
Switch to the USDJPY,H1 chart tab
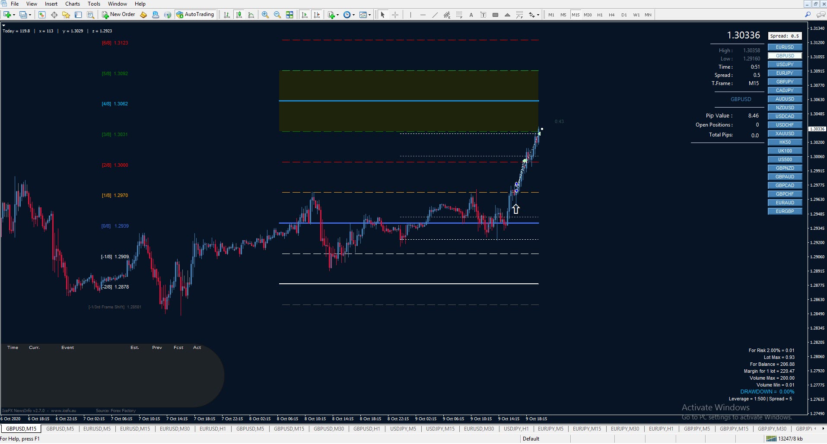click(516, 429)
